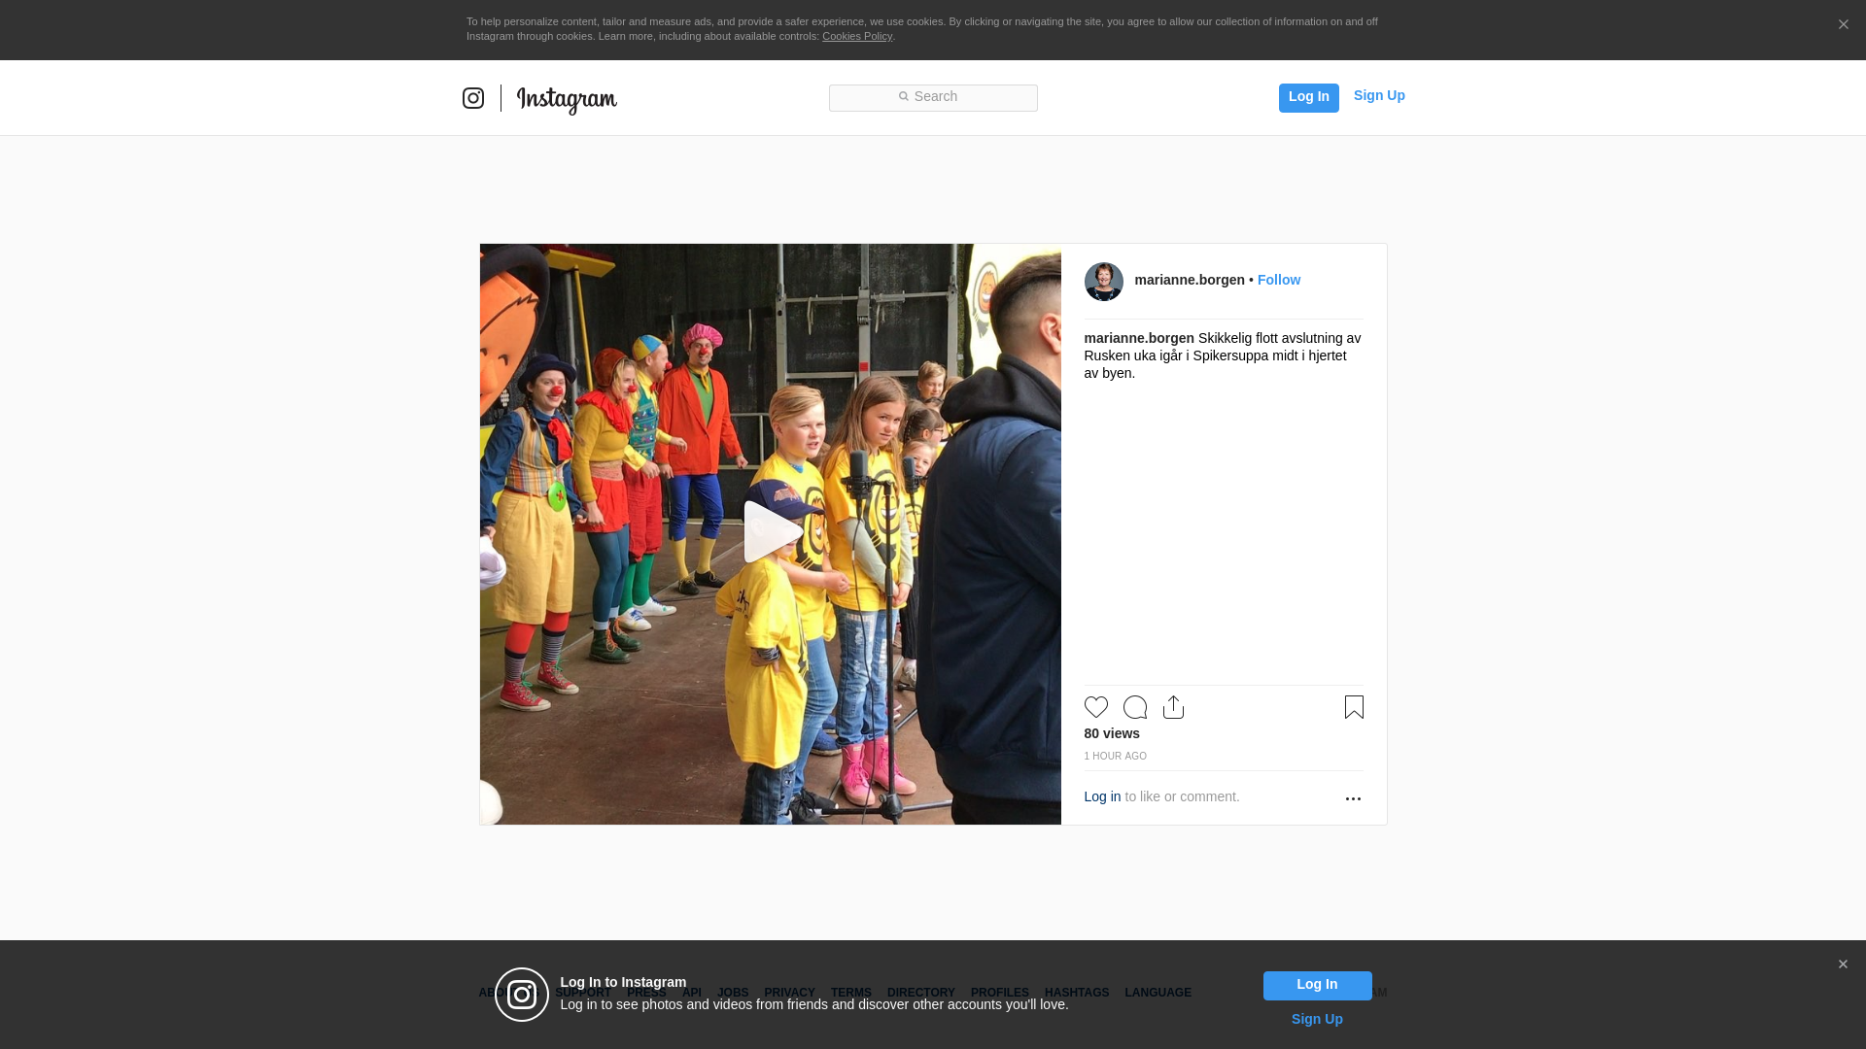Open the comment bubble icon

click(1134, 707)
